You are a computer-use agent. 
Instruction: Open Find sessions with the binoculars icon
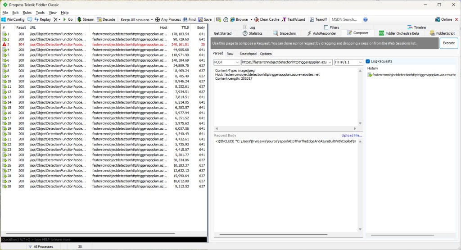(x=189, y=19)
